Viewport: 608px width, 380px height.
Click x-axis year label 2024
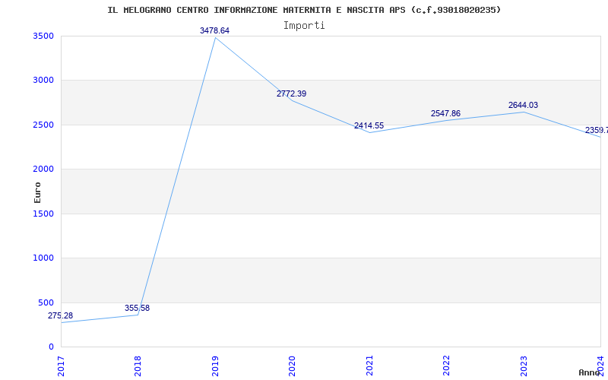(x=600, y=366)
